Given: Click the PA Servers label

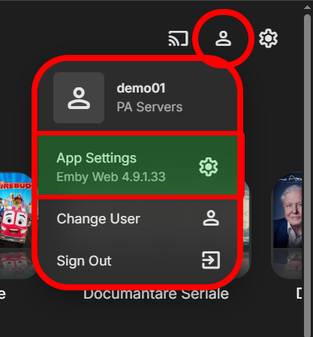Looking at the screenshot, I should [x=149, y=107].
